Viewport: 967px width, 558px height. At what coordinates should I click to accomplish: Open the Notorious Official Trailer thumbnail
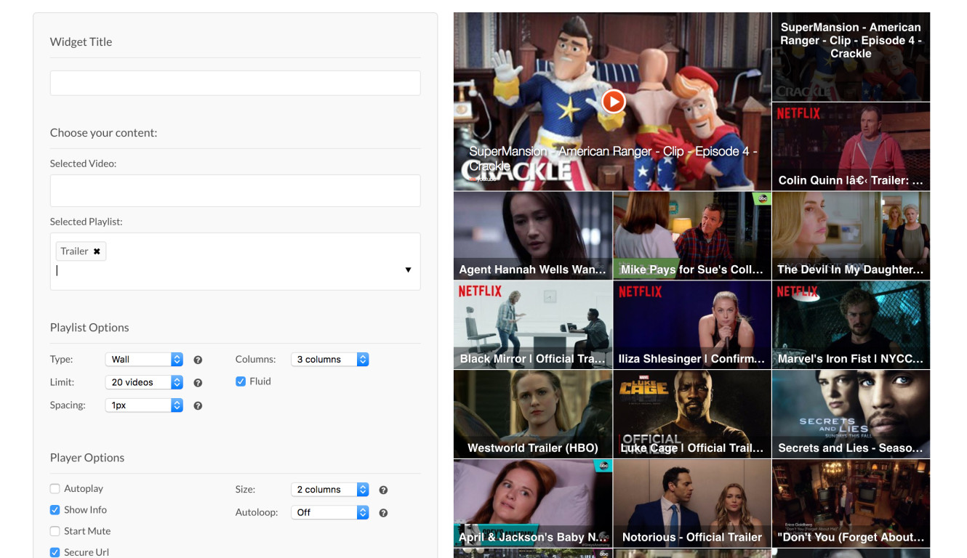pos(692,504)
